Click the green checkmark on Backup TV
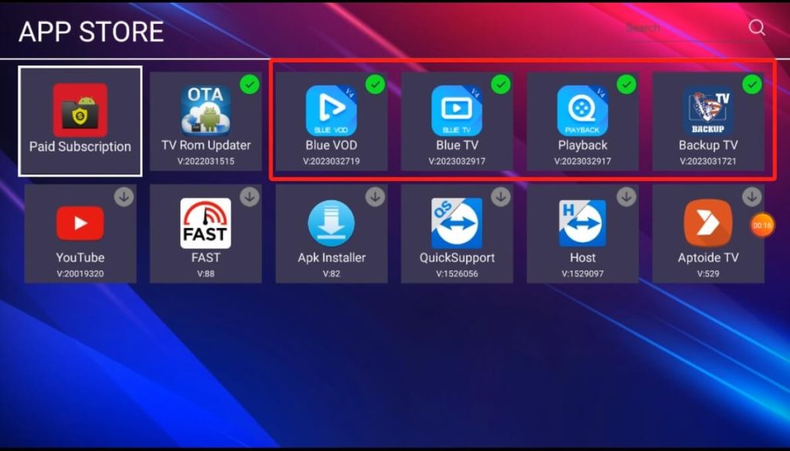790x451 pixels. point(751,84)
